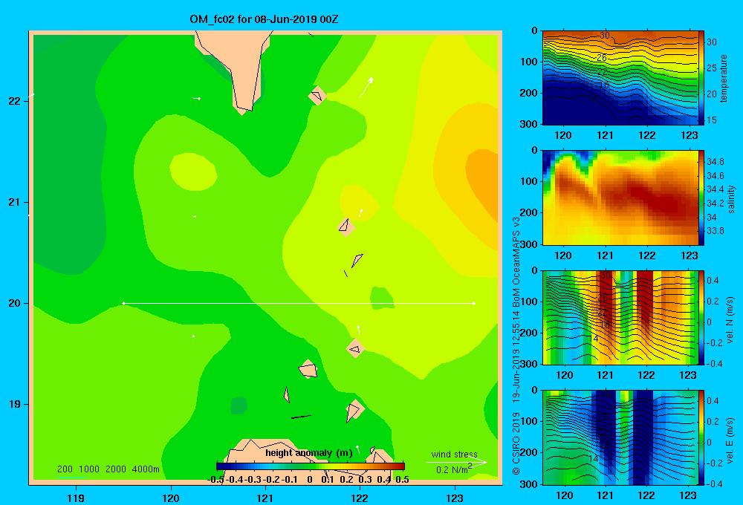Select latitude label 21 on main map
Viewport: 743px width, 505px height.
click(14, 202)
